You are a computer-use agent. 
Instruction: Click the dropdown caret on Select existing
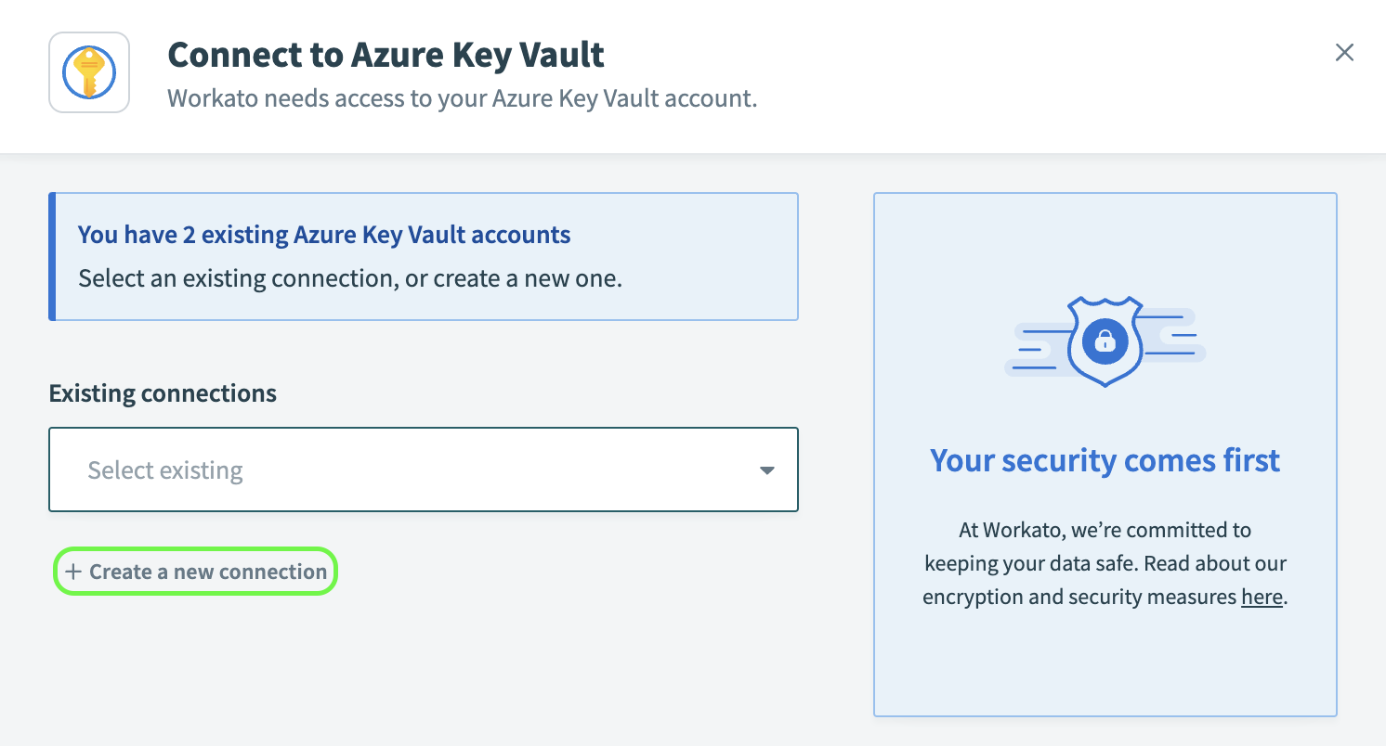[766, 470]
